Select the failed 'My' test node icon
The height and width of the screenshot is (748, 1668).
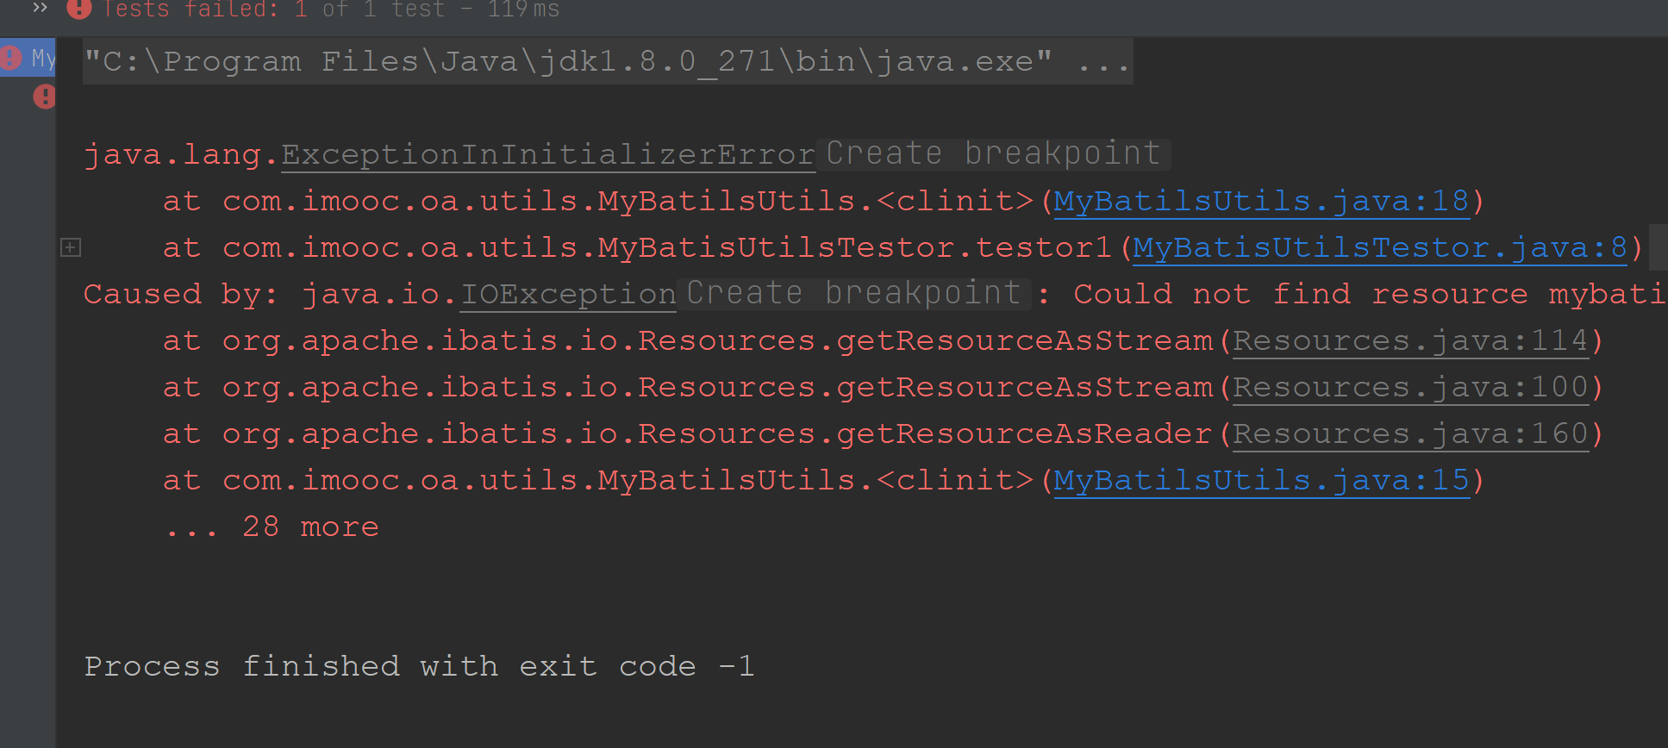[11, 58]
